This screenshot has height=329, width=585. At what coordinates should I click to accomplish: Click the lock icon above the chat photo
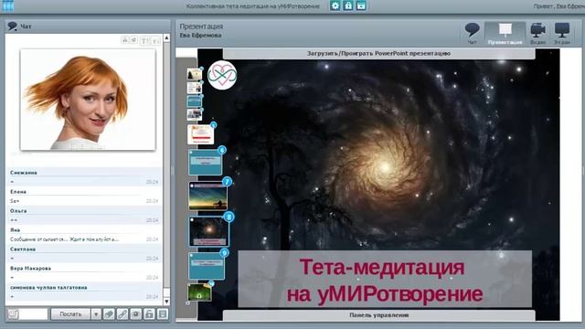tap(125, 39)
